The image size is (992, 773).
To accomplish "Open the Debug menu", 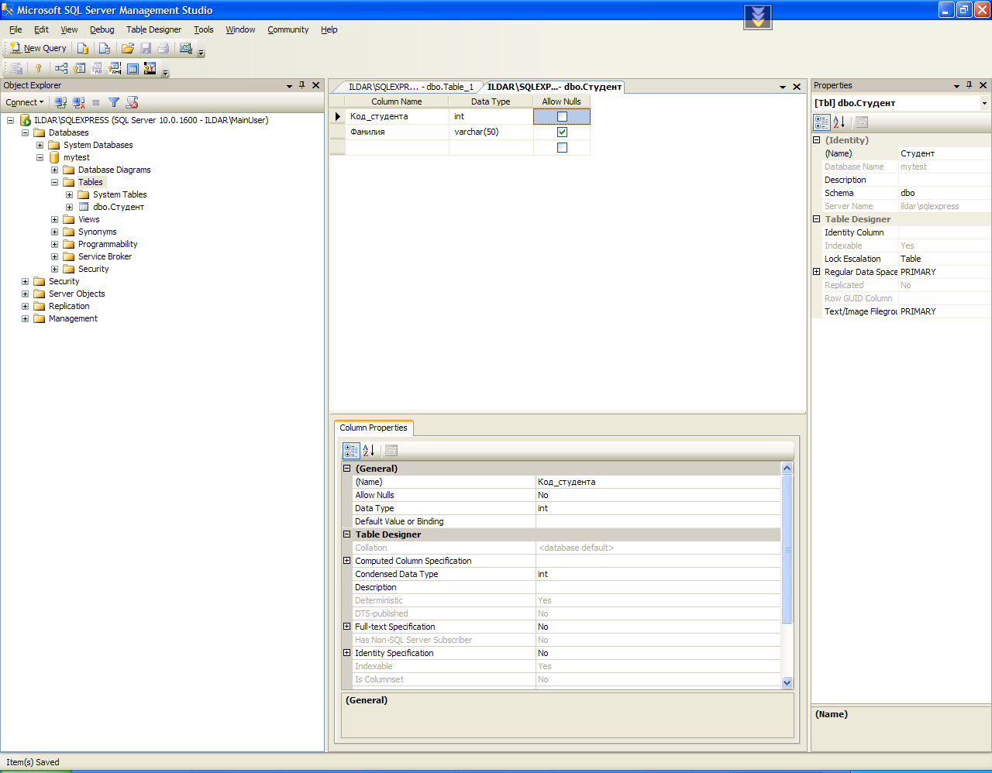I will (x=102, y=29).
